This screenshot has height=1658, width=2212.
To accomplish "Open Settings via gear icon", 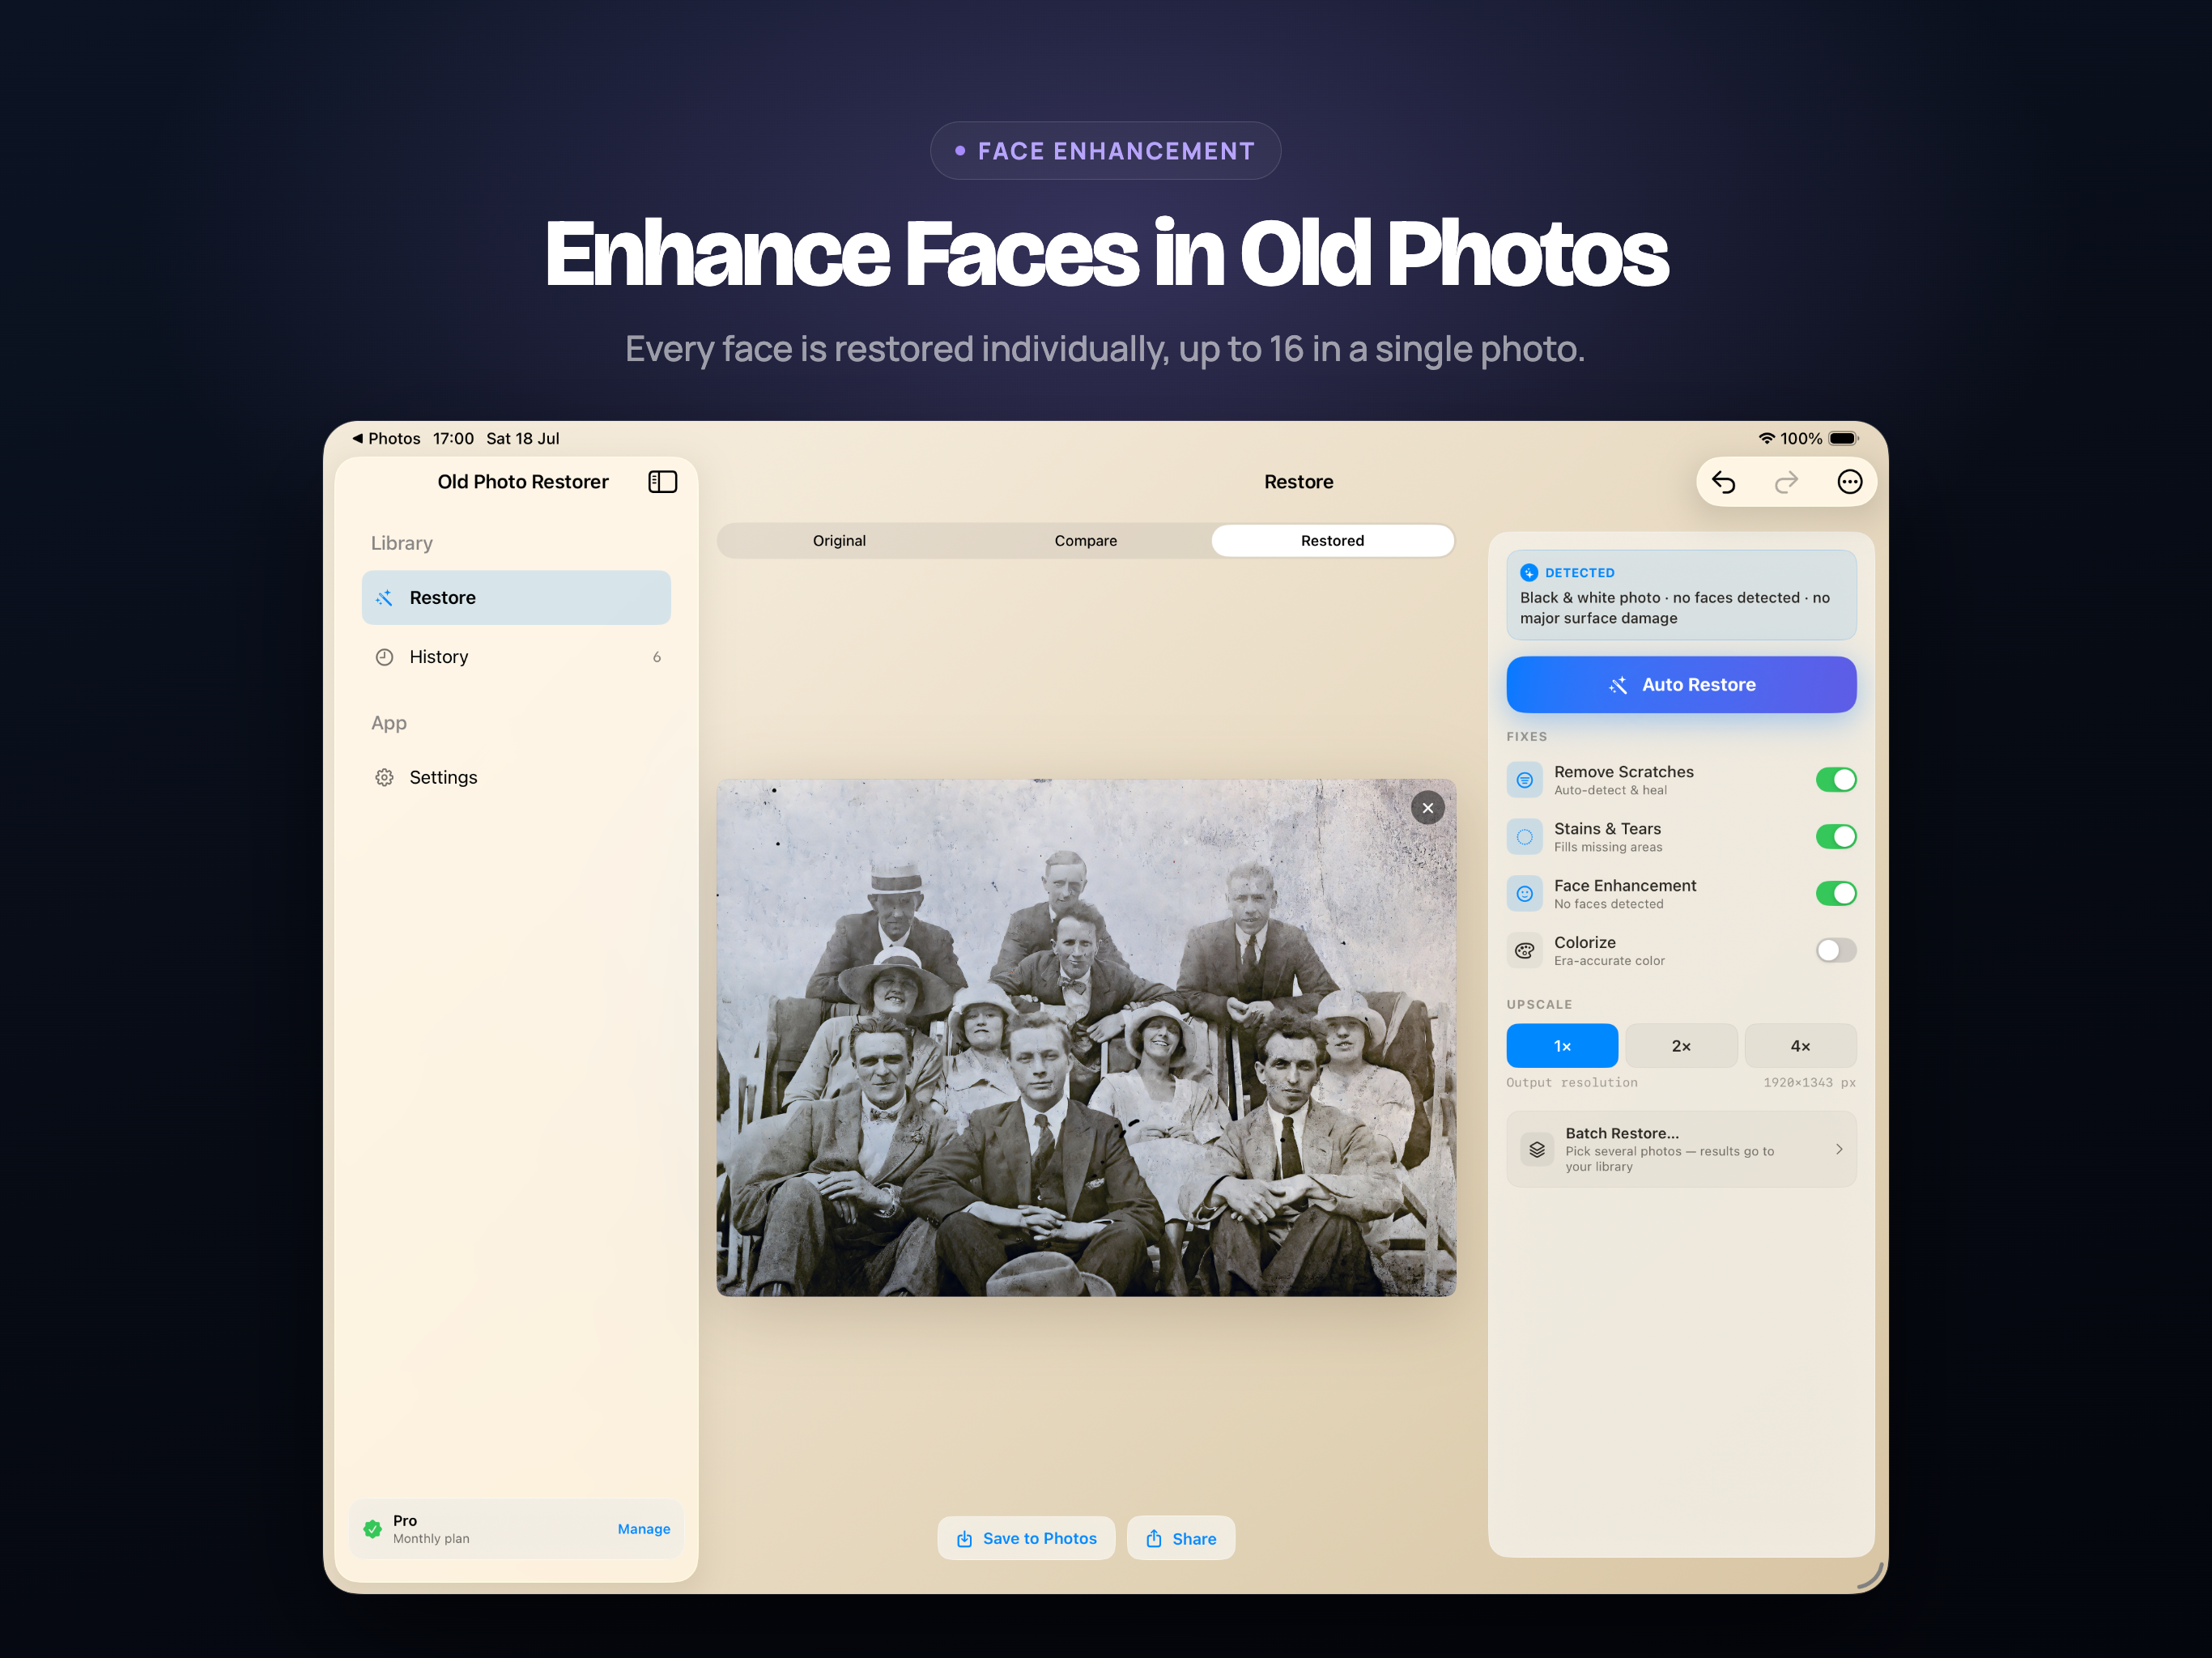I will (x=384, y=777).
